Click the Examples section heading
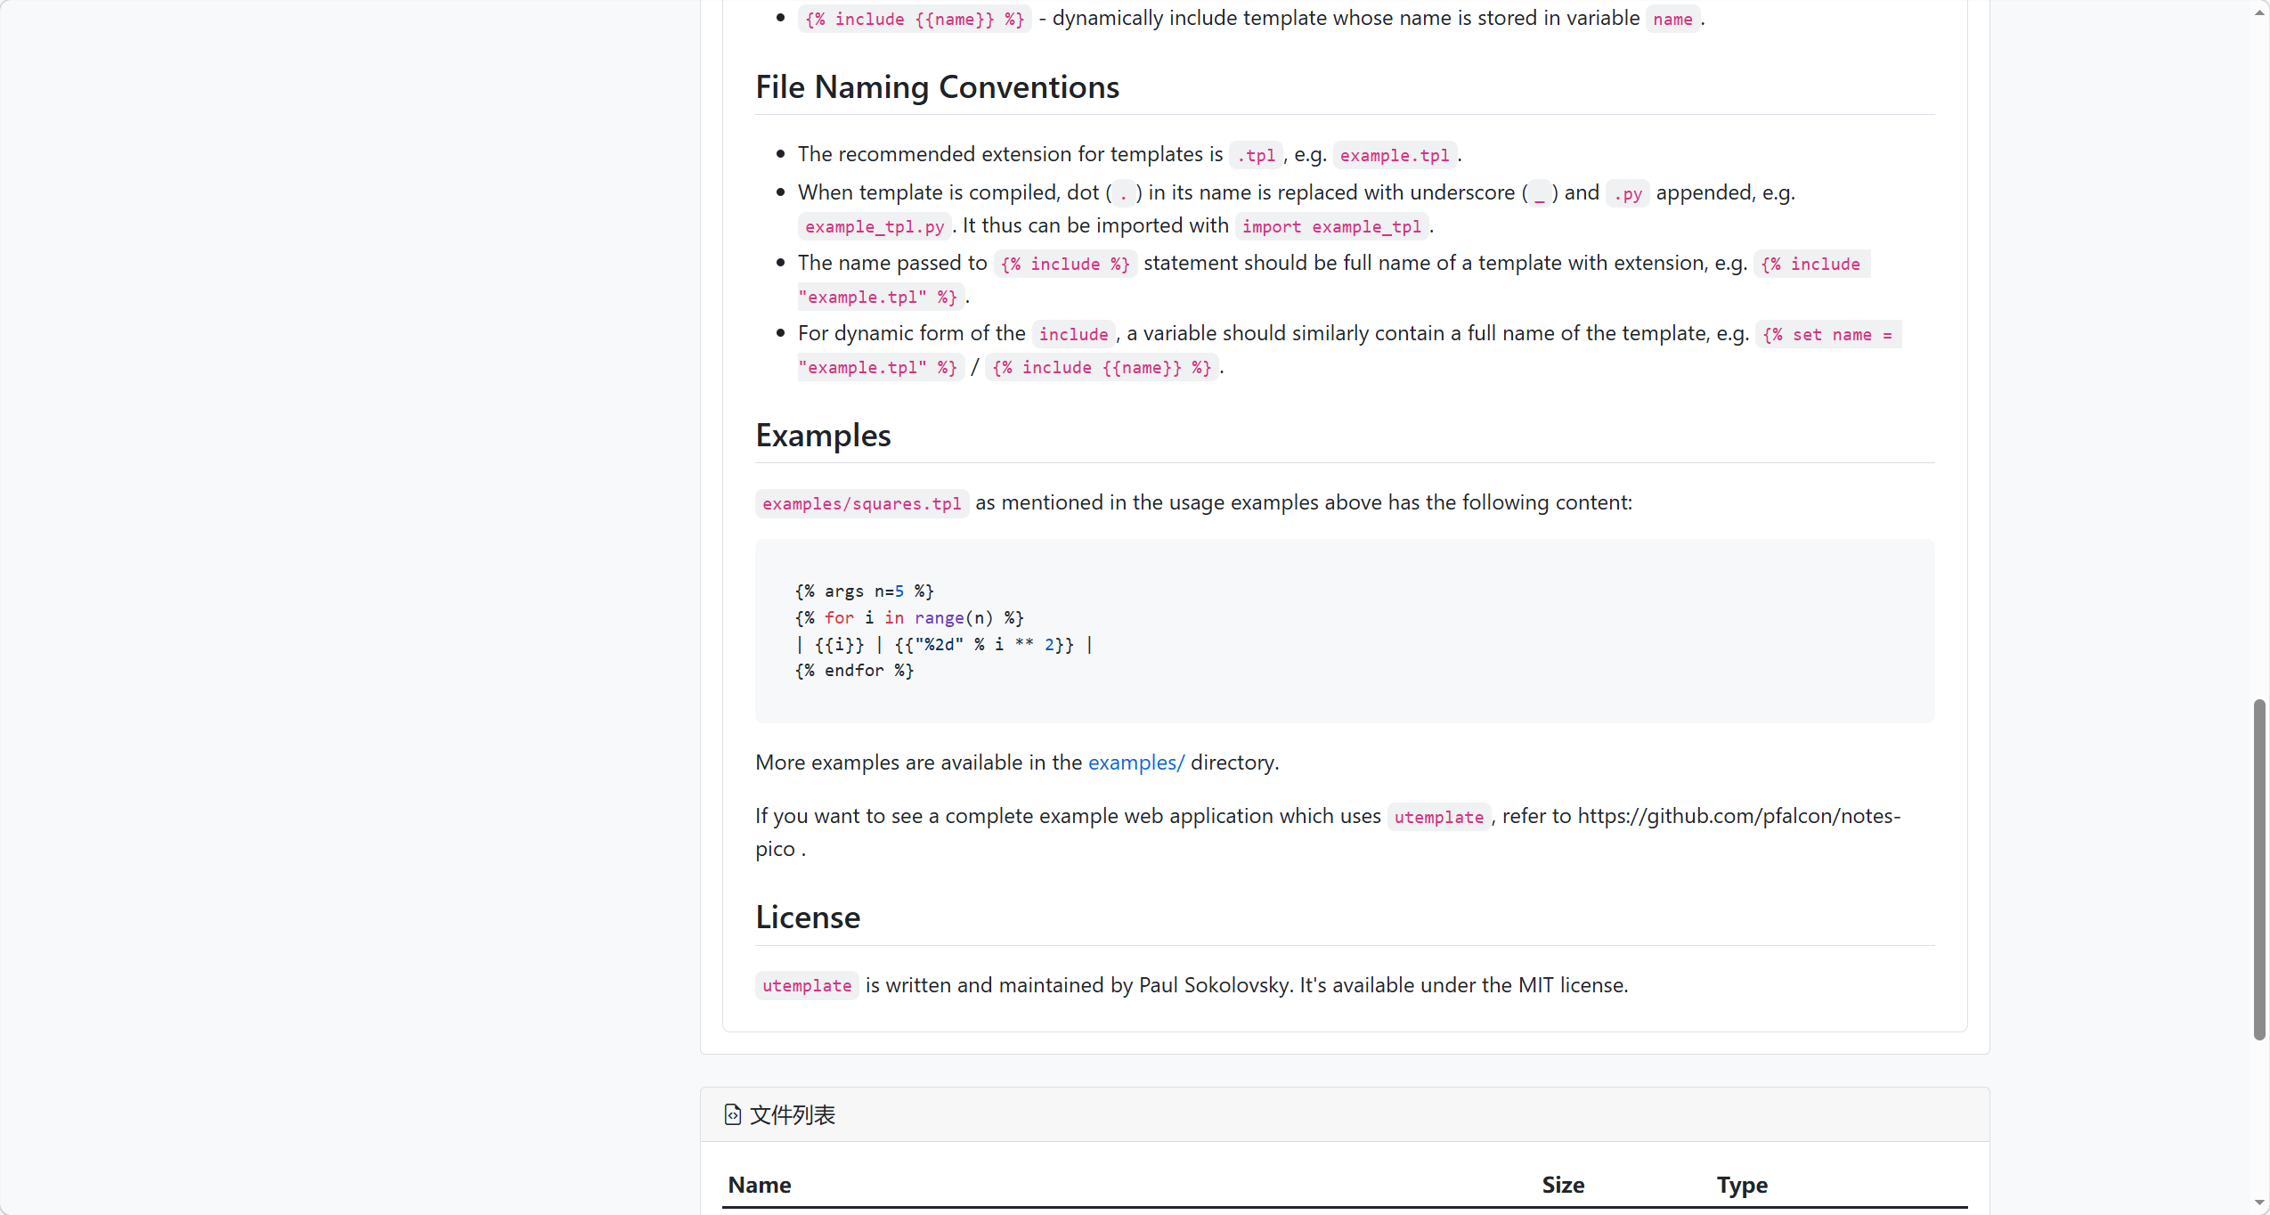2270x1215 pixels. point(823,436)
